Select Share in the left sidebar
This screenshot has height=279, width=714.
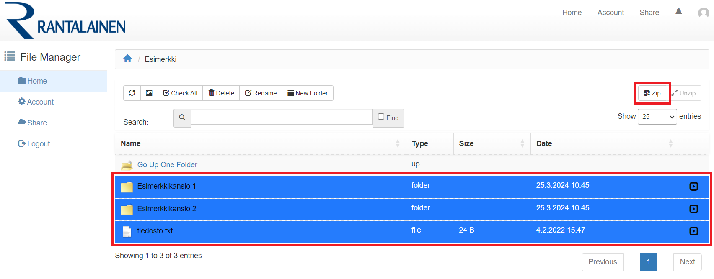point(37,123)
